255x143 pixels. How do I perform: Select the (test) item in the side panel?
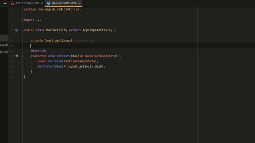(x=4, y=52)
